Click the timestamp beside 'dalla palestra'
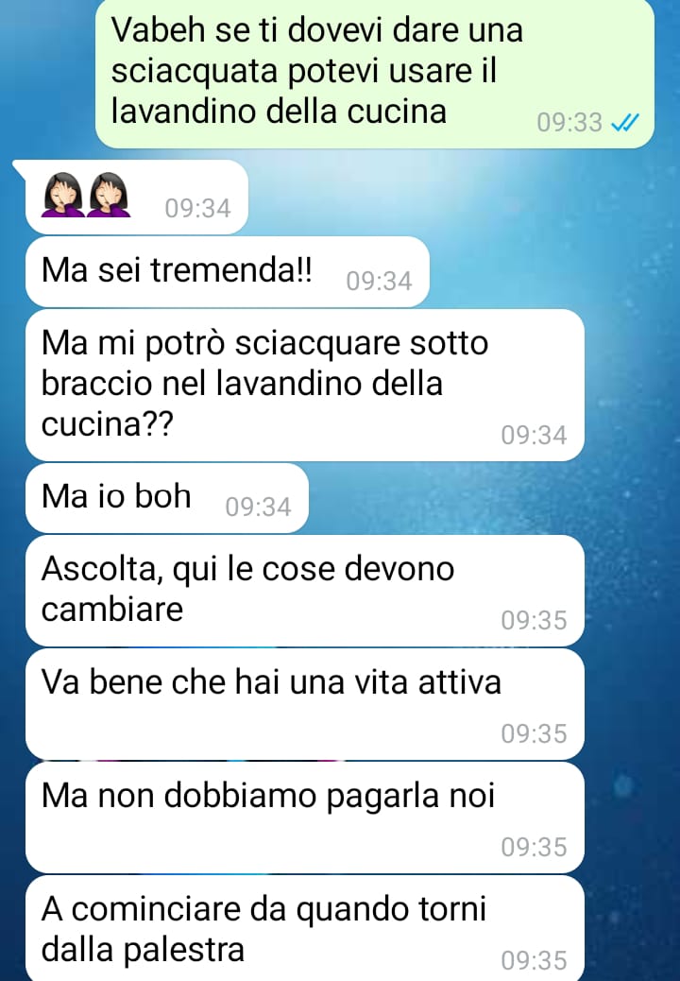This screenshot has width=680, height=981. click(534, 960)
